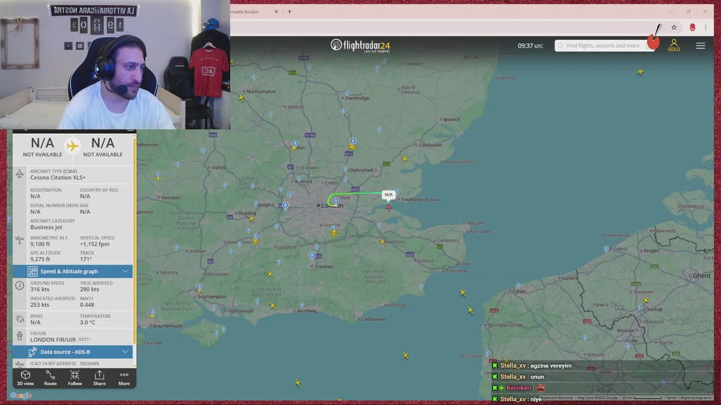Click the Cessna Citation XLS+ aircraft name
Image resolution: width=721 pixels, height=405 pixels.
tap(58, 178)
